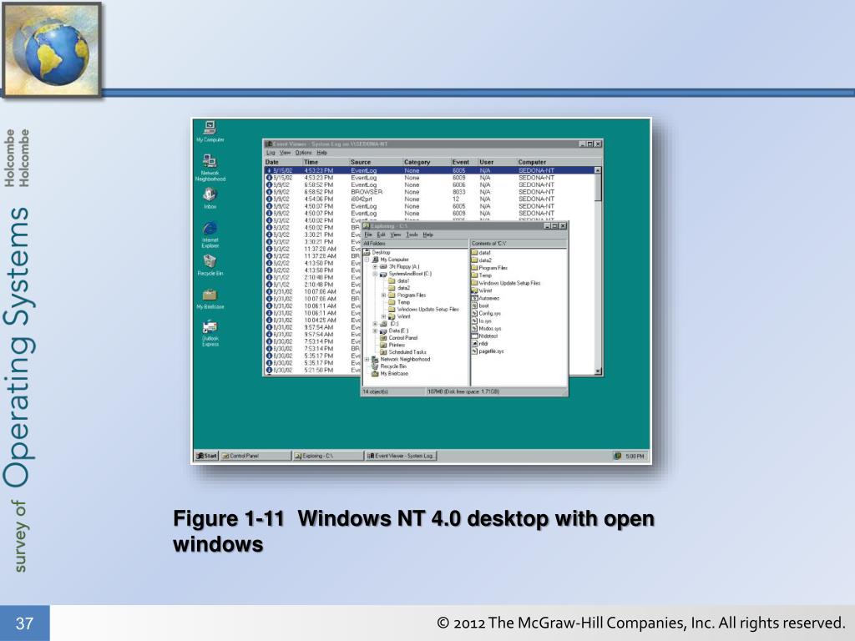Expand (D:) drive tree node
The image size is (855, 641).
point(375,324)
